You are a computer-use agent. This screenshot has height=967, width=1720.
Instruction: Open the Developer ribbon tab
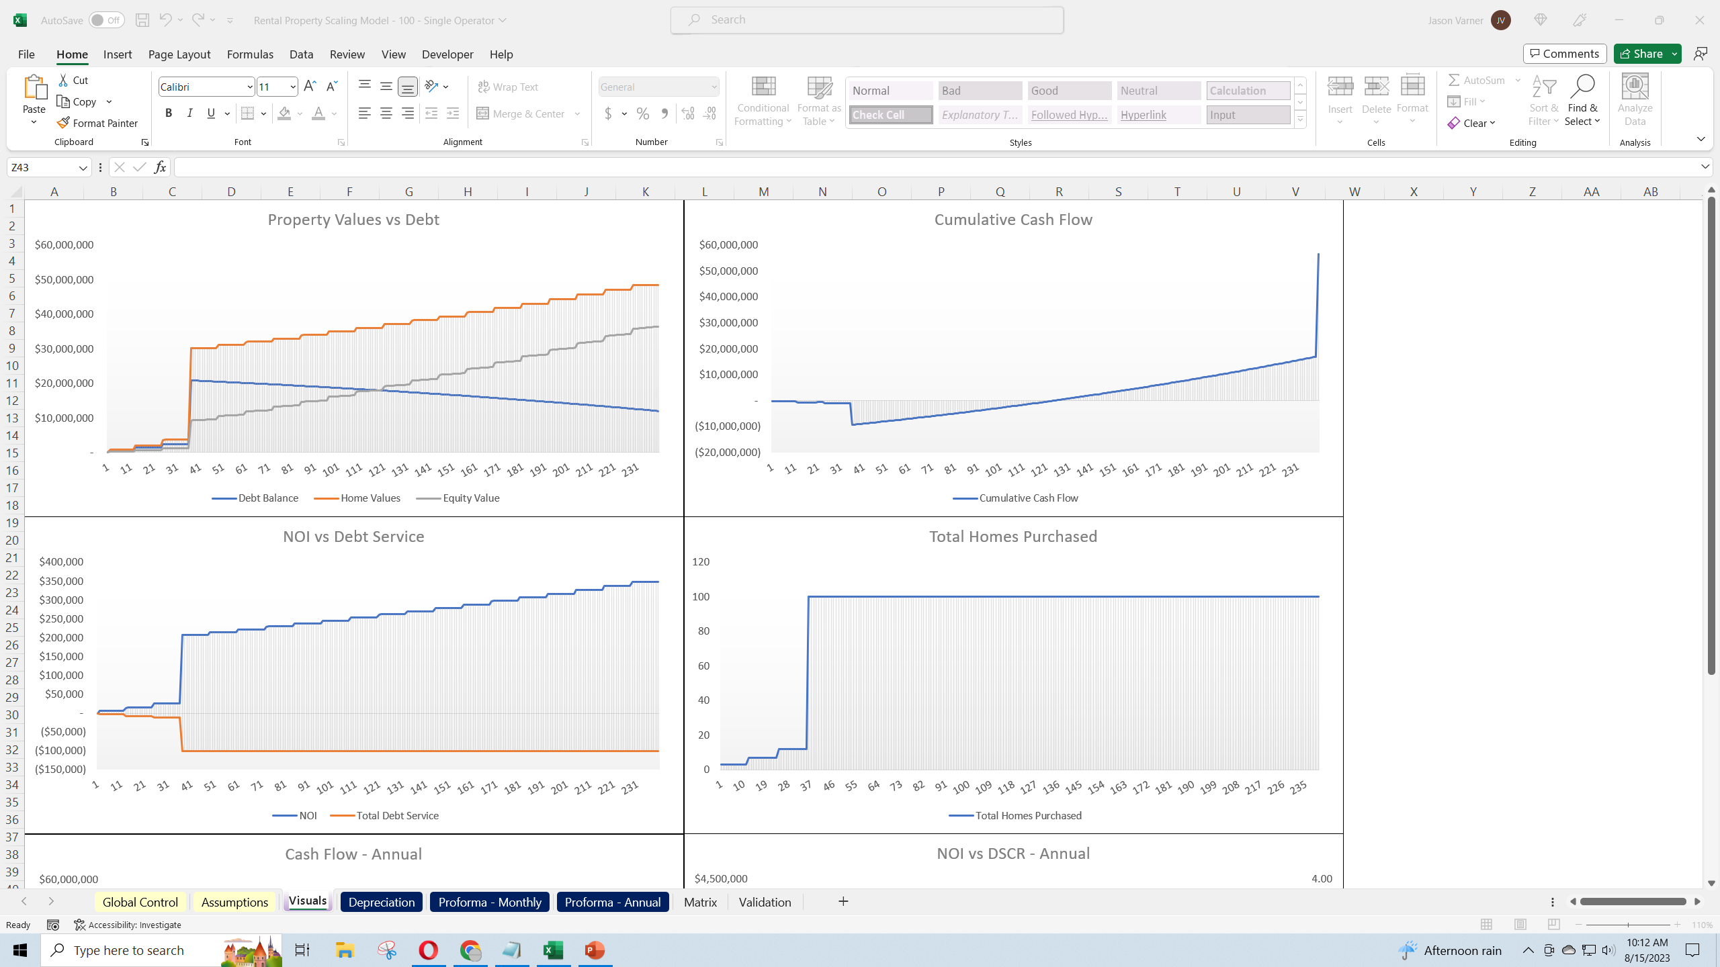447,54
